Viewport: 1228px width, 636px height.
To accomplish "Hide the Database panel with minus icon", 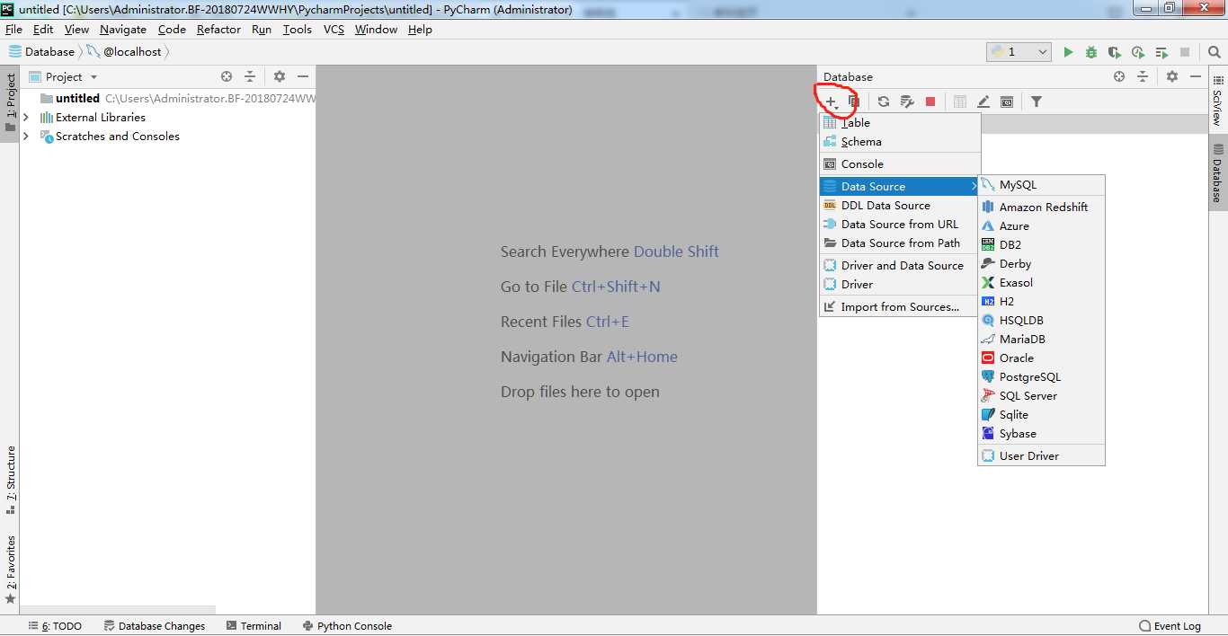I will pos(1196,76).
